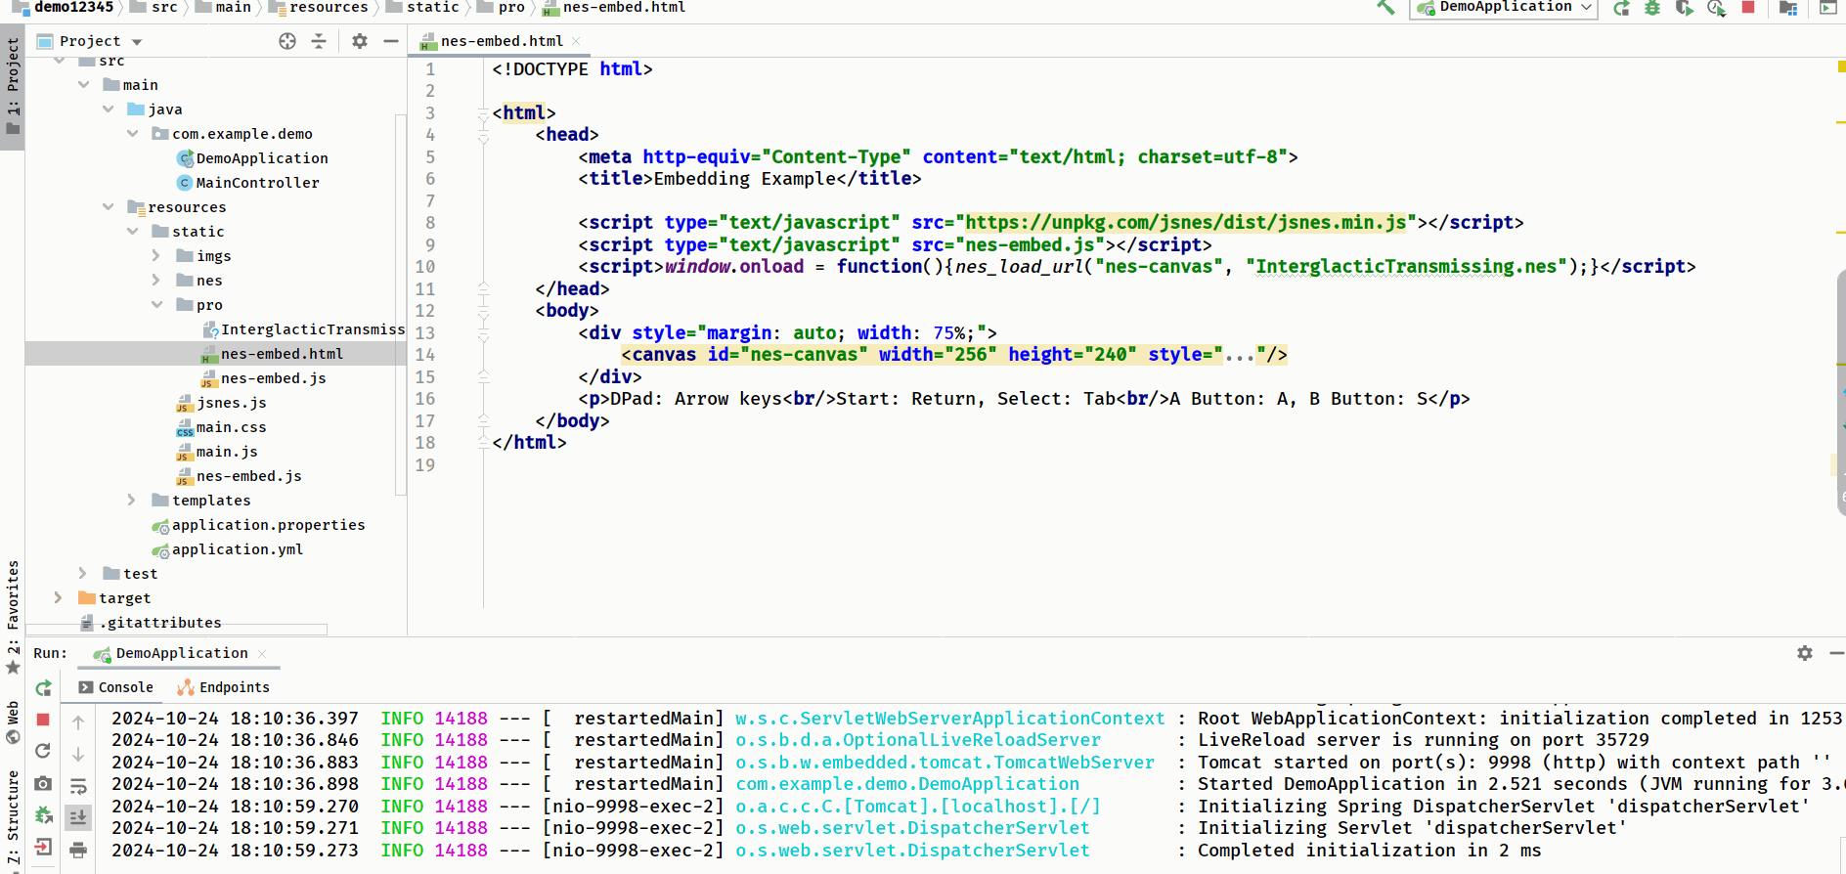Fold the html tag at line 3

point(483,113)
